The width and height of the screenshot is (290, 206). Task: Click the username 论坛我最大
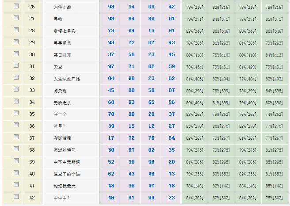click(x=64, y=186)
